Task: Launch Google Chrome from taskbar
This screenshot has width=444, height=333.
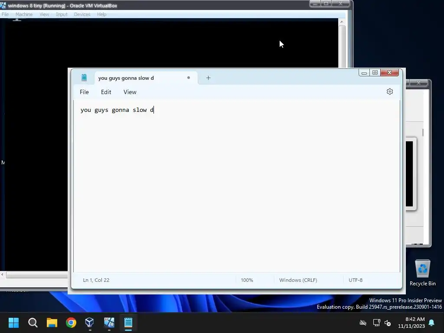Action: (x=71, y=323)
